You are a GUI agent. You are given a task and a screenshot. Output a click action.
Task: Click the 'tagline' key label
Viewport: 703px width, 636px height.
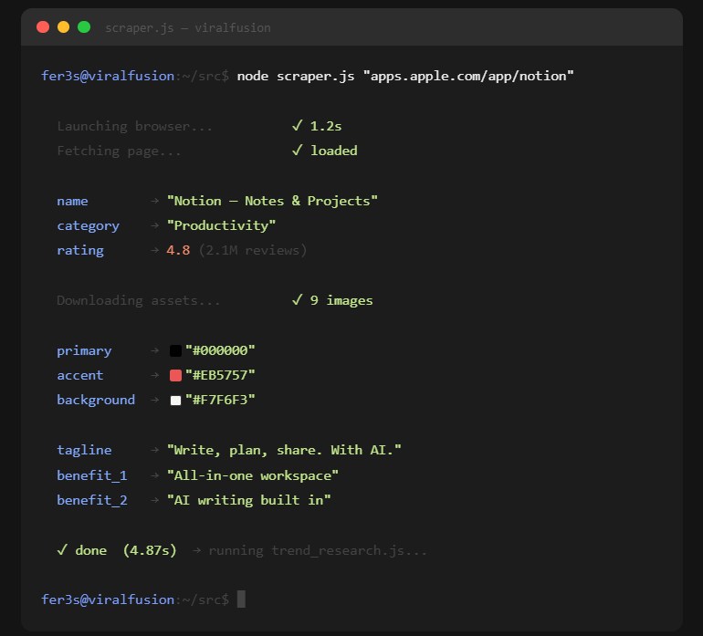(84, 451)
